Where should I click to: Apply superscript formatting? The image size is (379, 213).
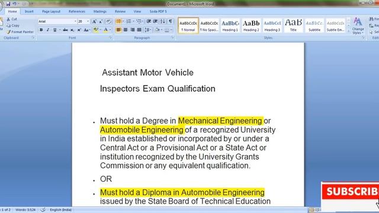point(79,30)
